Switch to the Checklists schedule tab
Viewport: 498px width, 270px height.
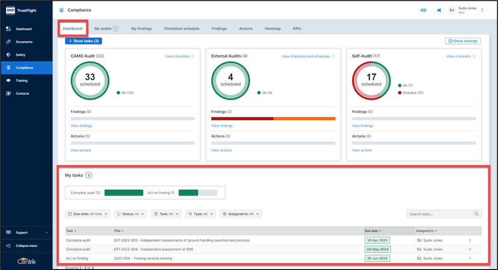click(182, 28)
